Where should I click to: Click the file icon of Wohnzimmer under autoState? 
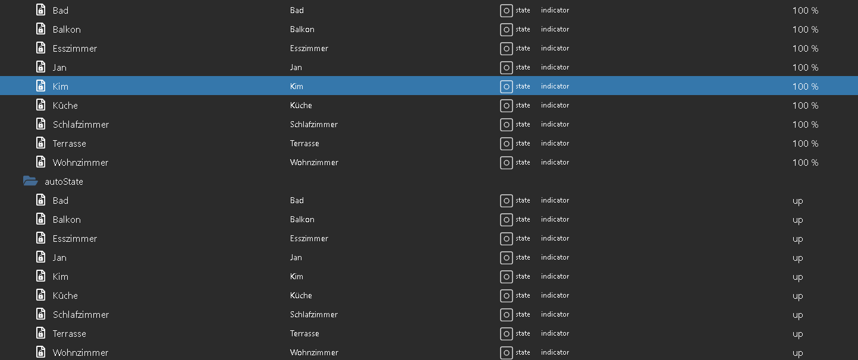tap(40, 352)
